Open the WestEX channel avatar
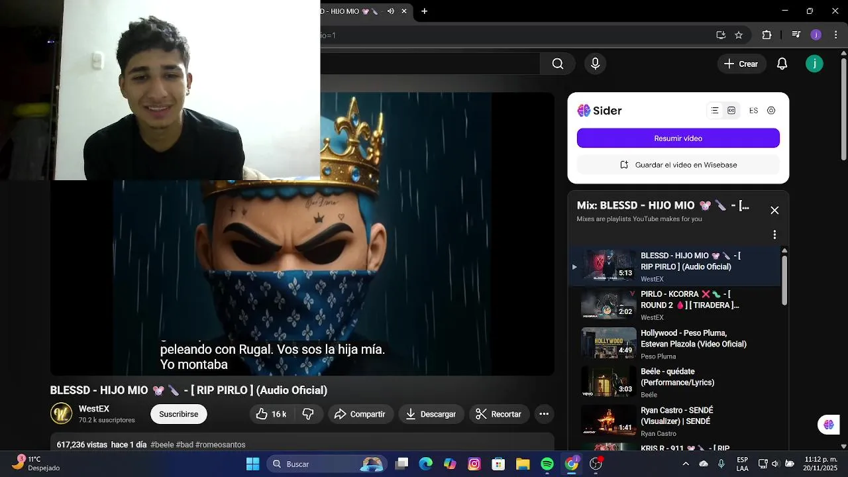This screenshot has width=848, height=477. [62, 413]
